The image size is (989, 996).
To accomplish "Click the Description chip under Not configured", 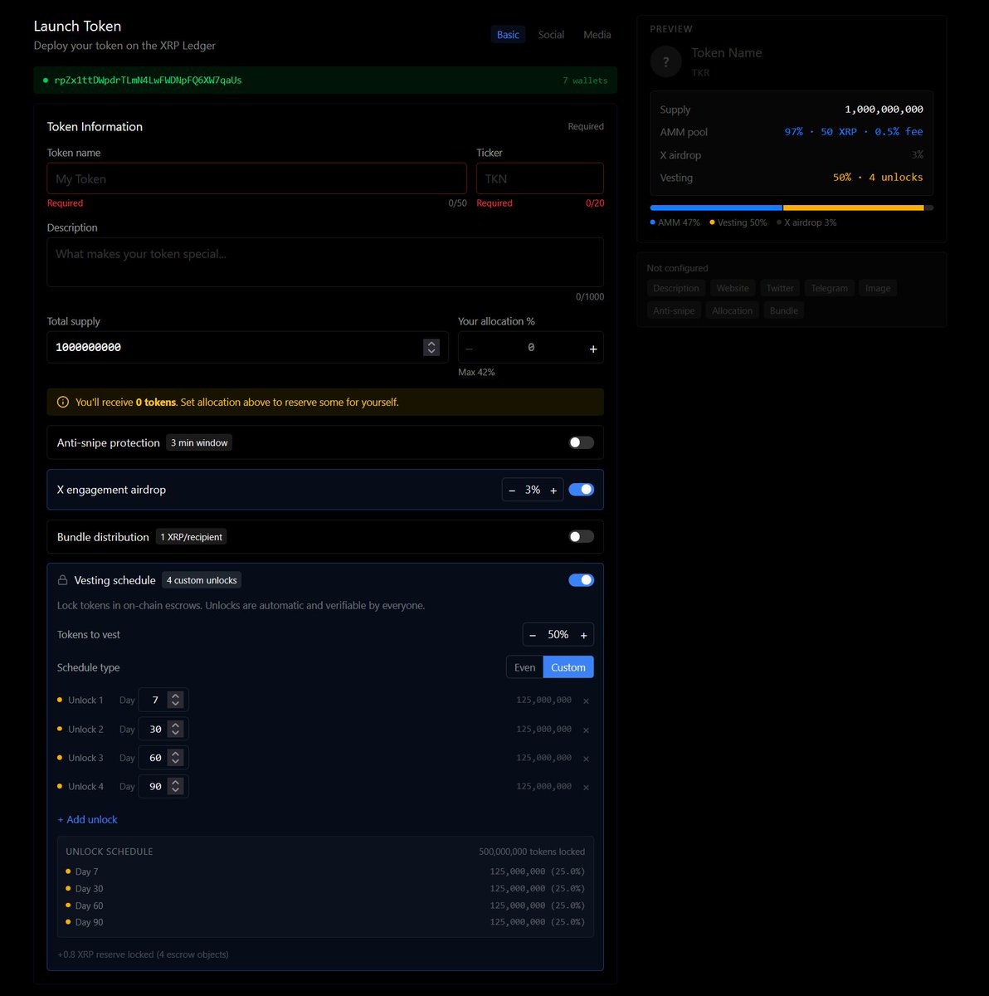I will click(675, 288).
